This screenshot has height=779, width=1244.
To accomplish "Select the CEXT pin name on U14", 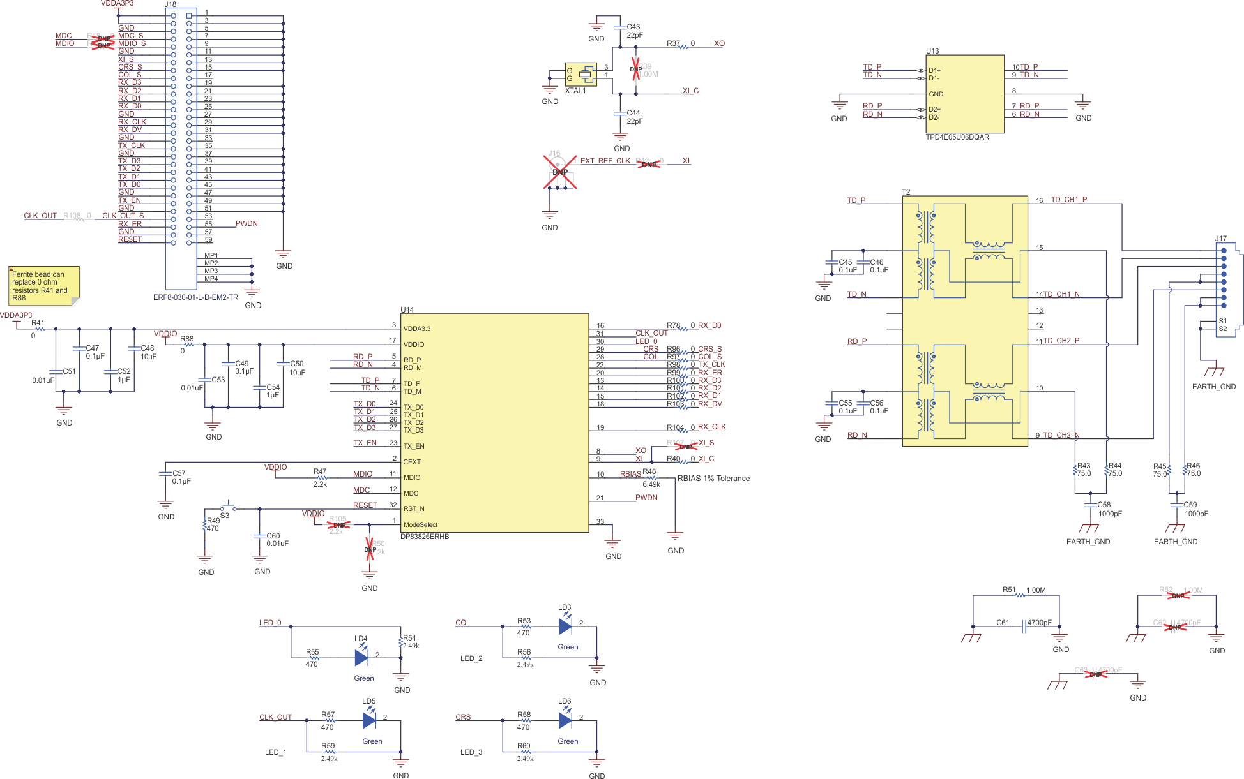I will click(412, 462).
